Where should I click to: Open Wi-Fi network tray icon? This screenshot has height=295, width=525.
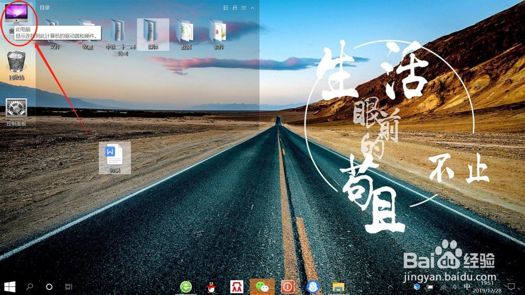443,287
